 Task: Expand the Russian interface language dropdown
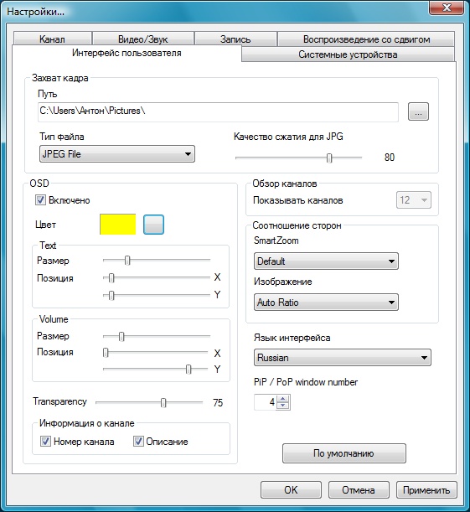(x=343, y=358)
